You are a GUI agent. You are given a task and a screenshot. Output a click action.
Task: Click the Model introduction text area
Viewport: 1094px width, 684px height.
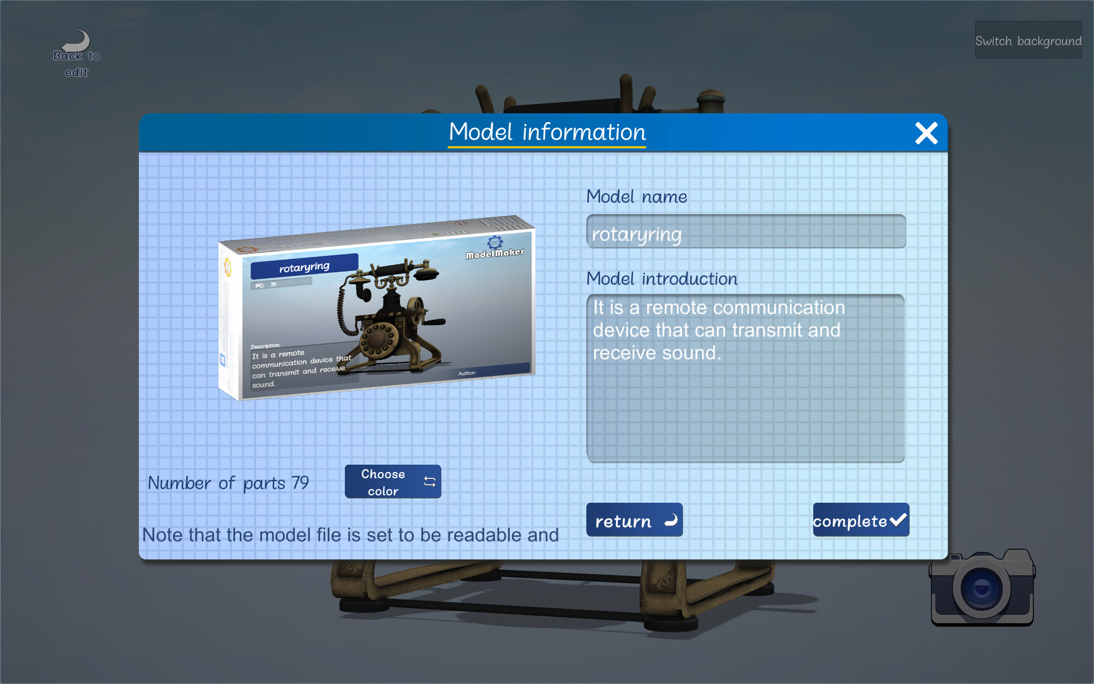click(746, 378)
